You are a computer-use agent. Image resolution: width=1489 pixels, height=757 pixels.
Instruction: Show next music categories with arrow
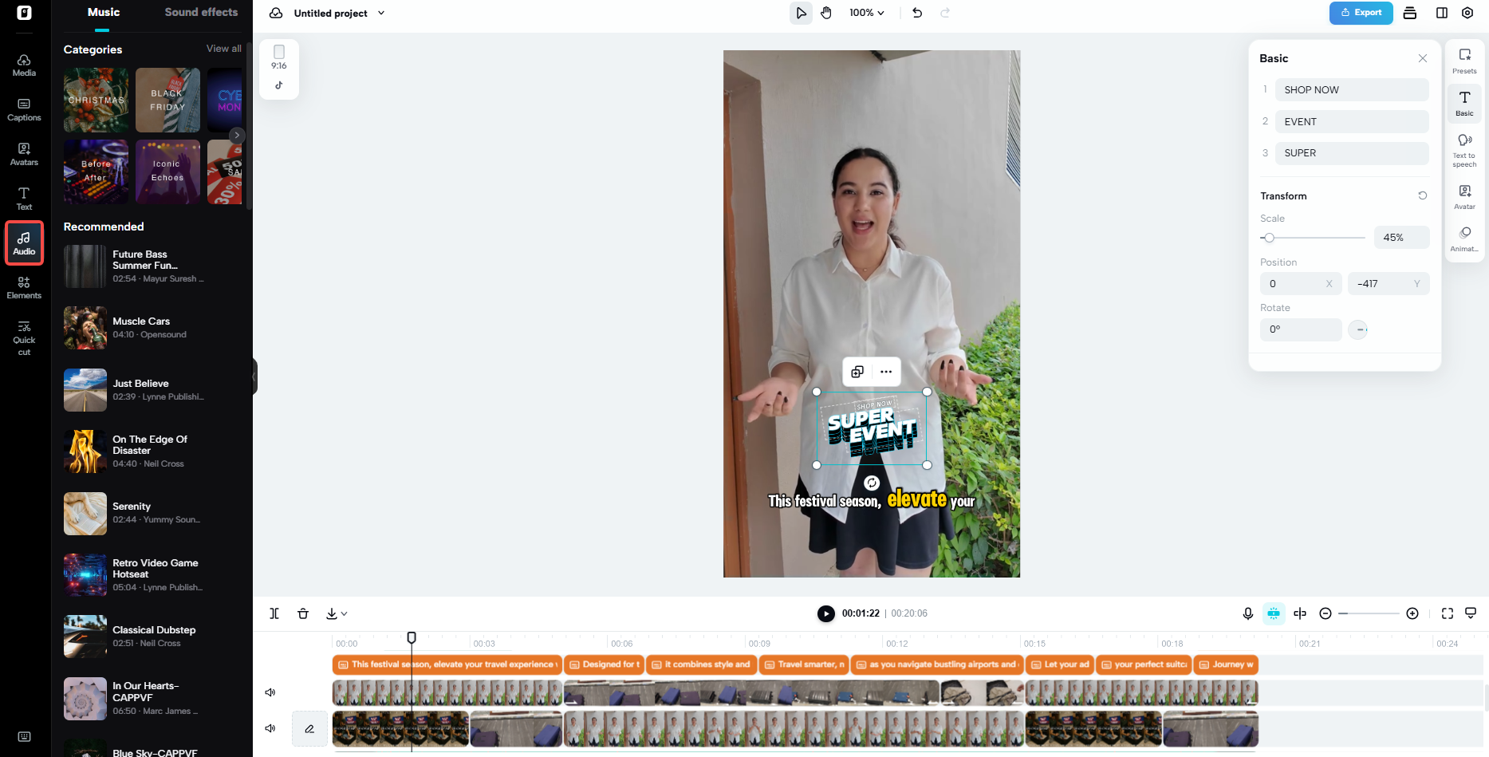[237, 136]
